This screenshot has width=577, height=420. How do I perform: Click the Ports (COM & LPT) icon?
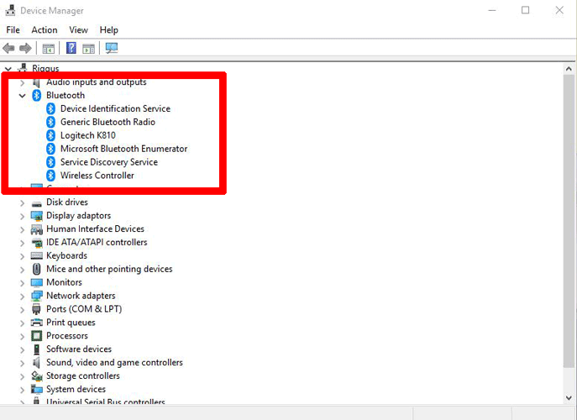[x=36, y=309]
